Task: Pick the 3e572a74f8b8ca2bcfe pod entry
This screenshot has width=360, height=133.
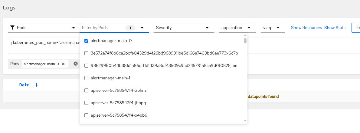Action: tap(87, 53)
